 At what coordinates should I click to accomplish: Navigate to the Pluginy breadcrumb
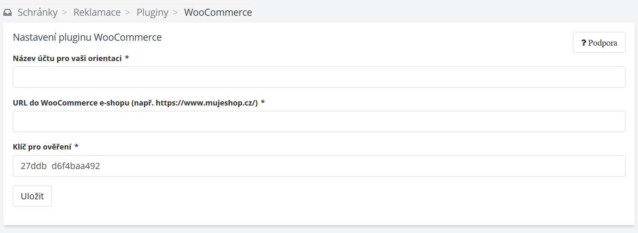pyautogui.click(x=152, y=12)
